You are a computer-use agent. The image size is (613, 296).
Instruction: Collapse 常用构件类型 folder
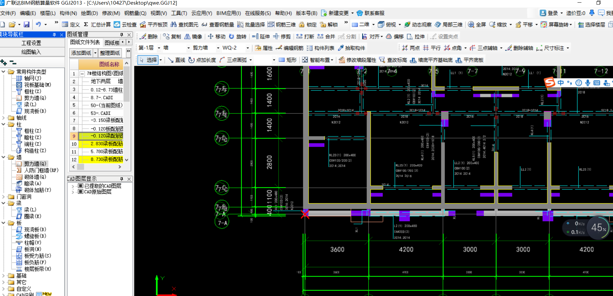(x=3, y=72)
